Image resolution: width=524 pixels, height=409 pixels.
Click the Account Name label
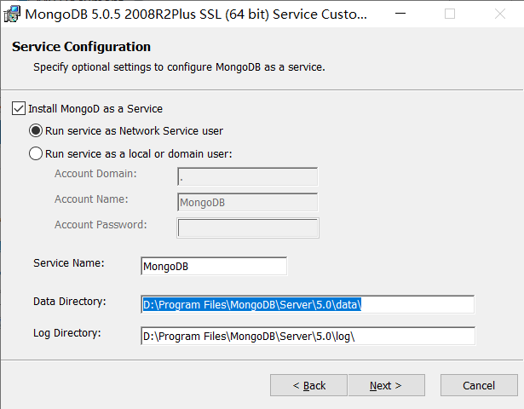click(91, 199)
